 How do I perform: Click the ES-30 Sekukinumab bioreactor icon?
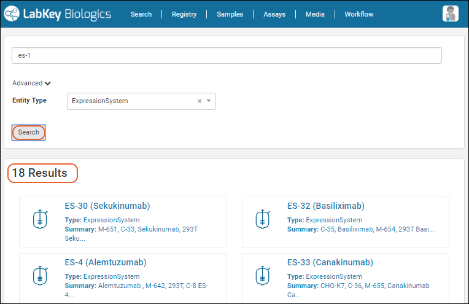click(40, 219)
